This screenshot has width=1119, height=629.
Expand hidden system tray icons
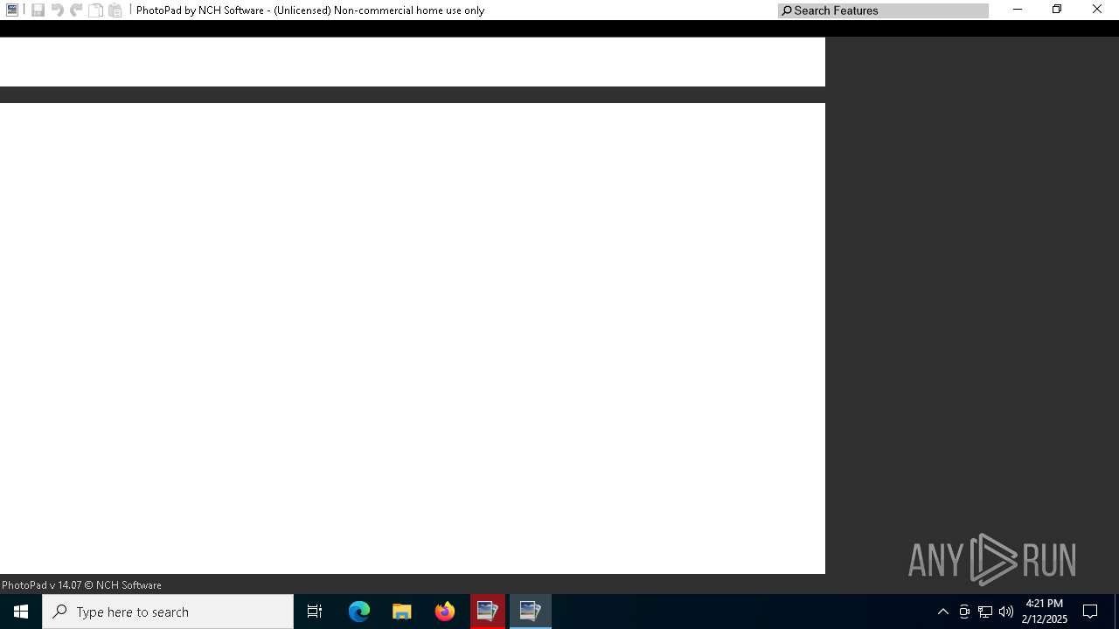pyautogui.click(x=942, y=612)
